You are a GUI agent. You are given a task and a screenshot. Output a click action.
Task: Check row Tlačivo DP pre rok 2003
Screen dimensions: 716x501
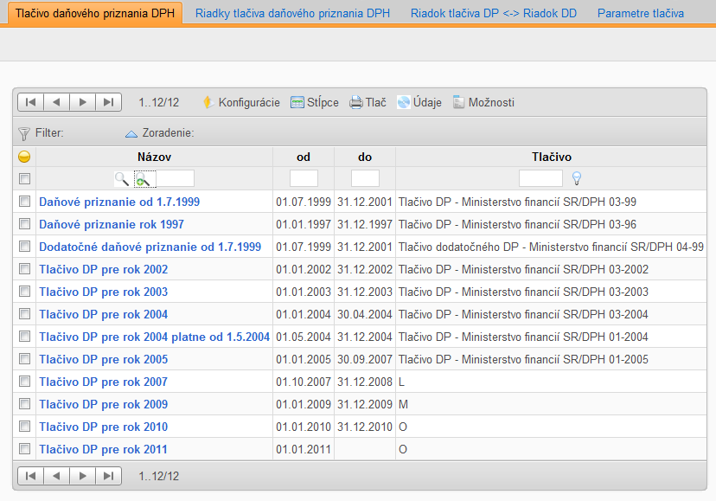click(25, 292)
